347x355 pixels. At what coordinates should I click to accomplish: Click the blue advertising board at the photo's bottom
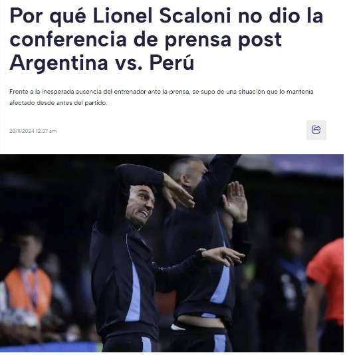(x=49, y=348)
